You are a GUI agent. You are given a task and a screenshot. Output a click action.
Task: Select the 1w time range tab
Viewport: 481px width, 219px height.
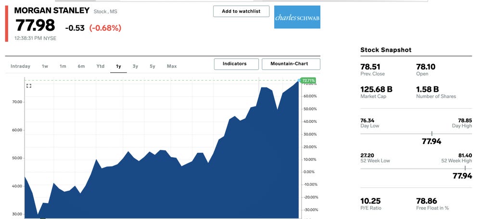(45, 66)
